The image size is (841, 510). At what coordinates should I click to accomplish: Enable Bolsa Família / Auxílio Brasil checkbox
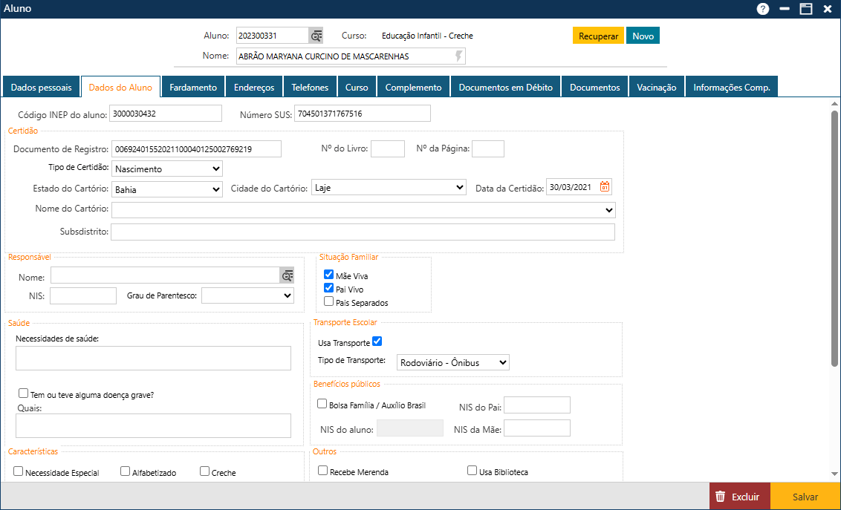pos(322,404)
